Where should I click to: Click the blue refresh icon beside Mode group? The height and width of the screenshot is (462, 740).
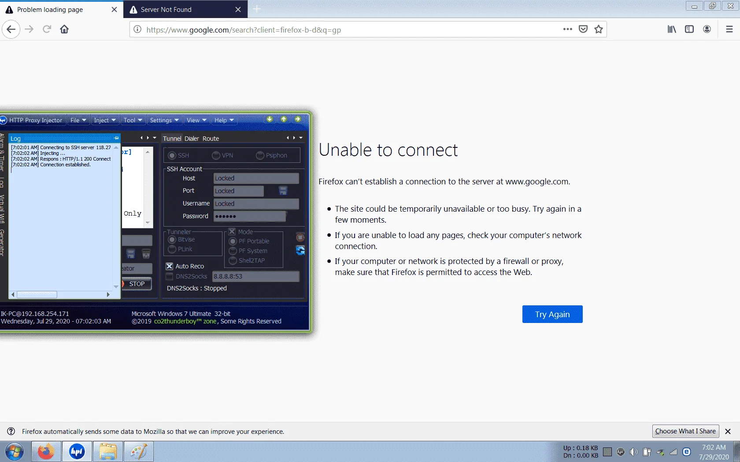click(300, 250)
